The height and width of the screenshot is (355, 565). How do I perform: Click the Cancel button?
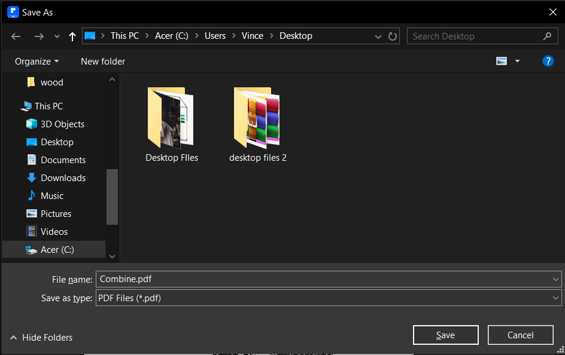coord(520,335)
